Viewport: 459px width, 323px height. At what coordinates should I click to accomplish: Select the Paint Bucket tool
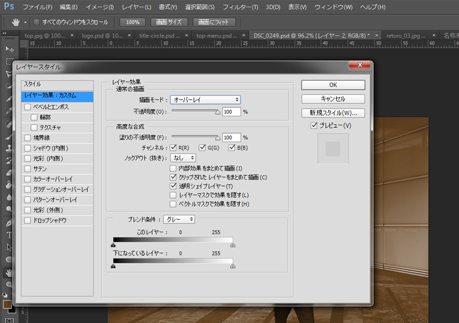(9, 185)
